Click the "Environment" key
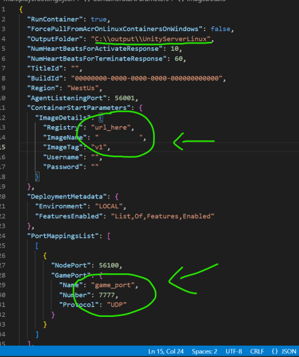Screen dimensions: 299x357 [61, 206]
